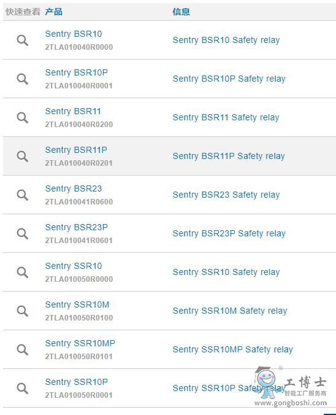Open the Sentry BSR10 product link
The image size is (336, 415).
74,34
